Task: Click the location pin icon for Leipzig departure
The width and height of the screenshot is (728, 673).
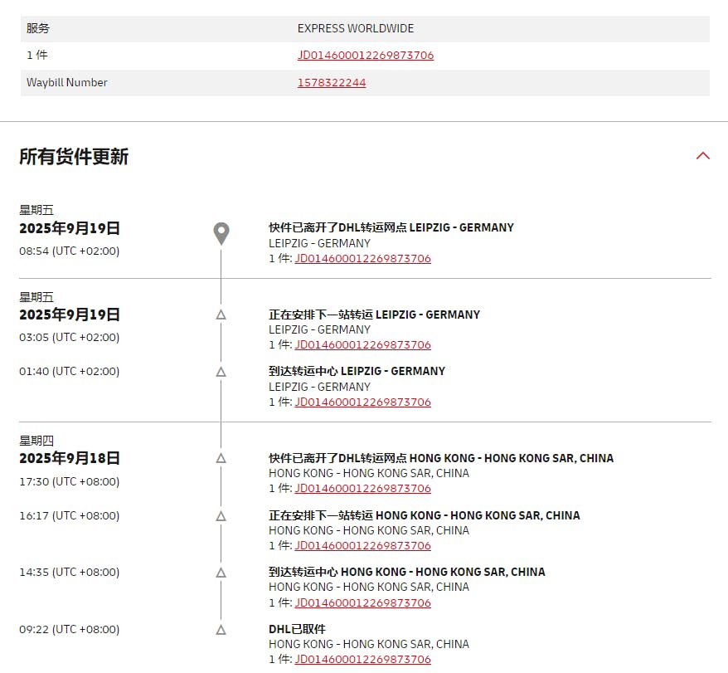Action: [x=221, y=233]
